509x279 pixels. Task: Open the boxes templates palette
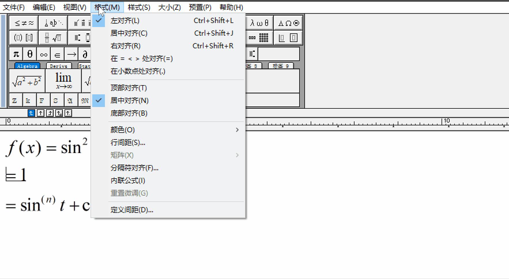[x=288, y=38]
